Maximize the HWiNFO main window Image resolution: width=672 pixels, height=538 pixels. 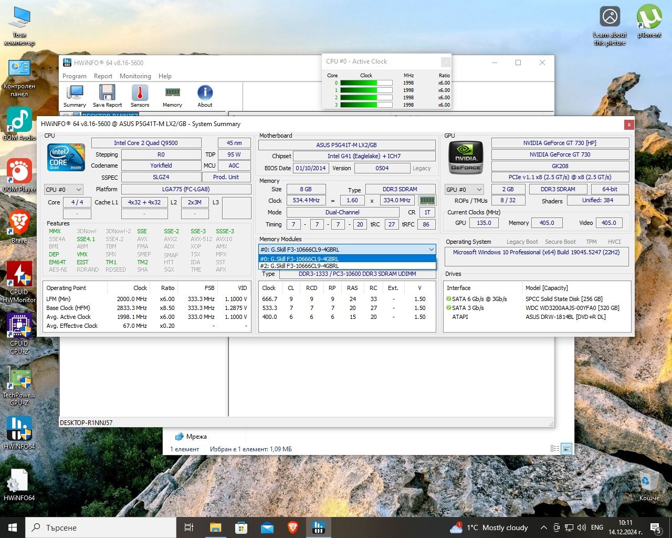click(518, 63)
